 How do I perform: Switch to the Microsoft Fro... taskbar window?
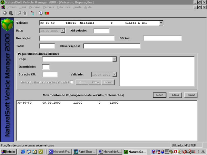(x=60, y=152)
